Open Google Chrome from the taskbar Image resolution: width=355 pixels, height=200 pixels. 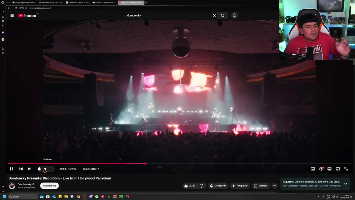pyautogui.click(x=78, y=197)
